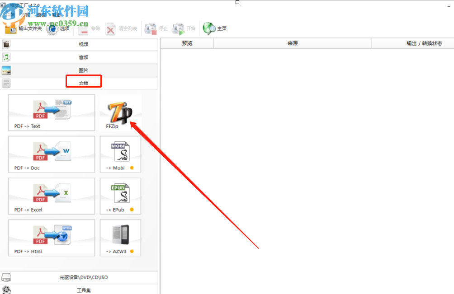Open the options (选项) gear
Viewport: 454px width, 294px height.
58,28
